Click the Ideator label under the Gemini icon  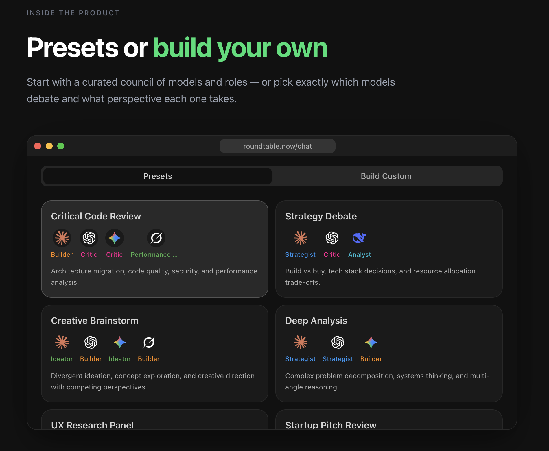point(120,359)
